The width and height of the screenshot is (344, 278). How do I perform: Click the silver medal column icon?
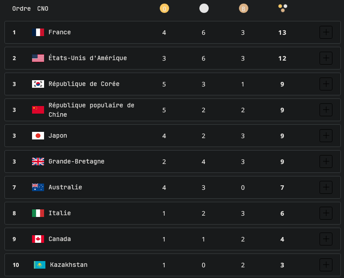point(204,8)
